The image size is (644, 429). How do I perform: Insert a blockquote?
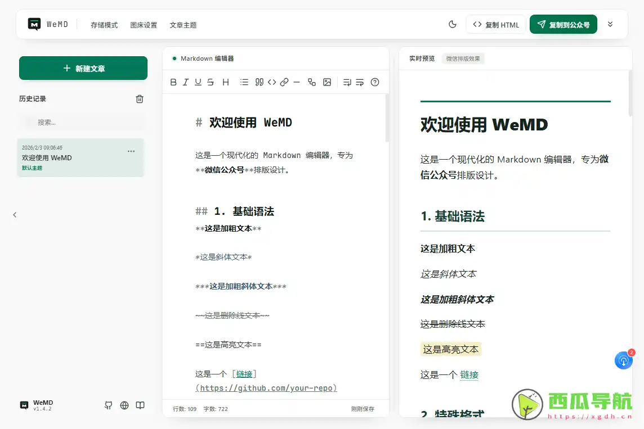pos(259,82)
